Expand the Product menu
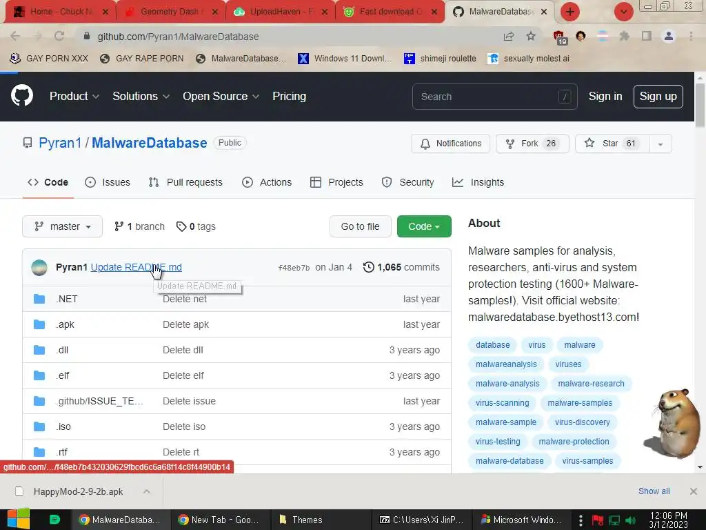The image size is (706, 530). 74,96
